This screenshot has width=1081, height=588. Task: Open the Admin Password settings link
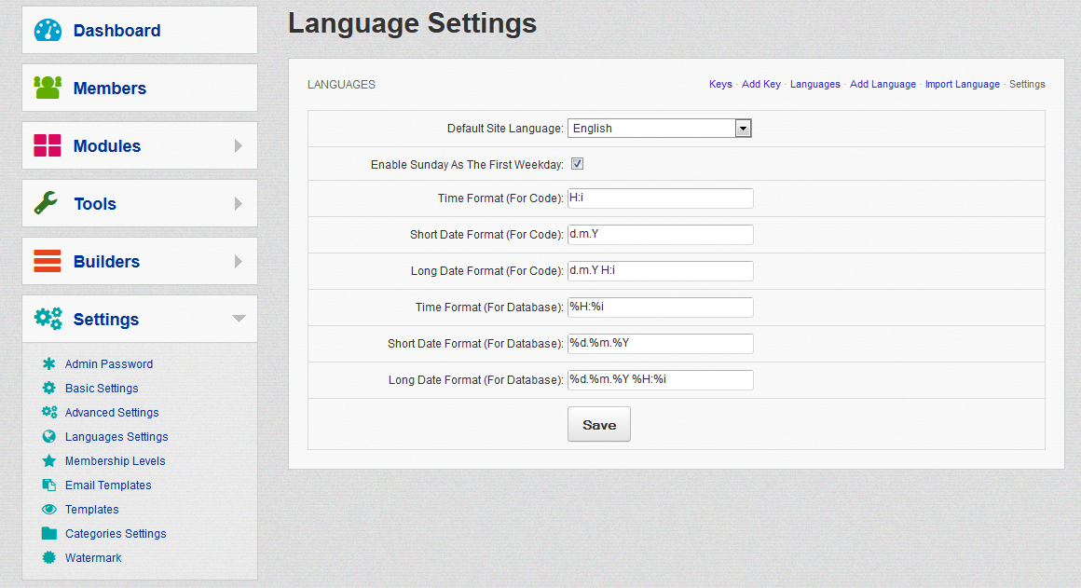[x=109, y=364]
